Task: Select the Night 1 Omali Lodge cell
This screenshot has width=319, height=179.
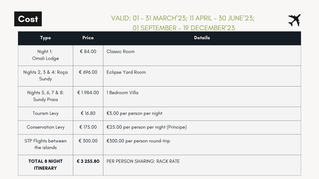Action: tap(45, 55)
